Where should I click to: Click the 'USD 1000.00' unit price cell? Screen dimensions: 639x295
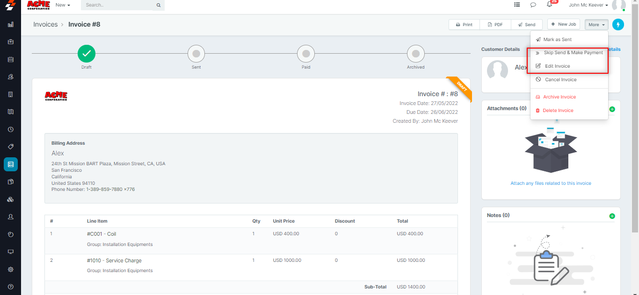[x=287, y=260]
